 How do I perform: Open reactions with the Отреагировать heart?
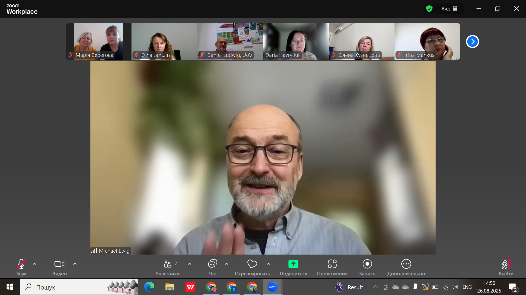pyautogui.click(x=252, y=267)
